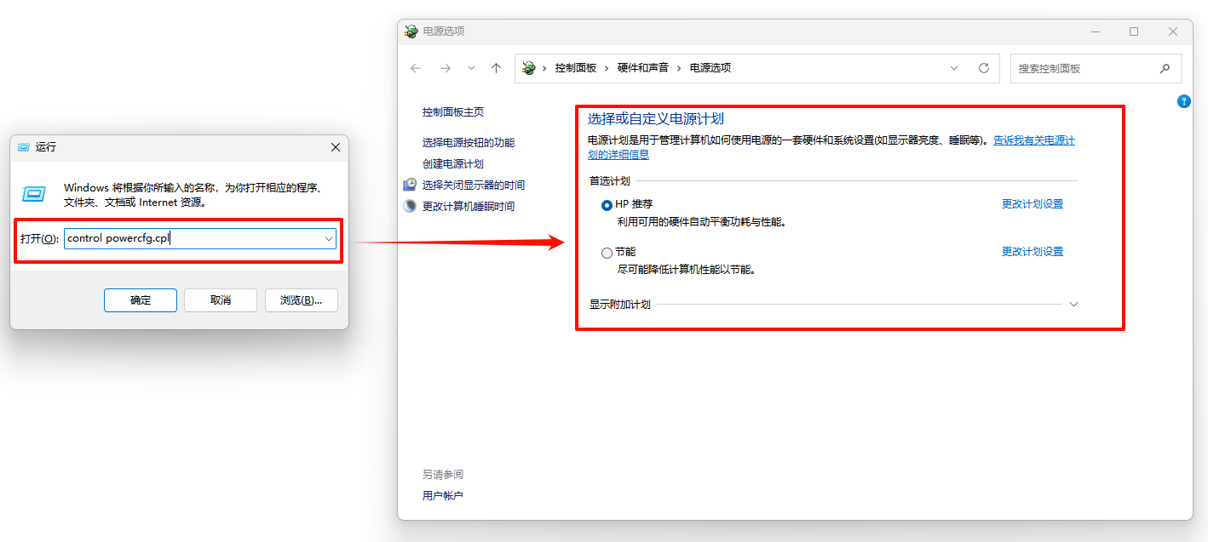
Task: Click 硬件和声音 in the breadcrumb path
Action: 642,68
